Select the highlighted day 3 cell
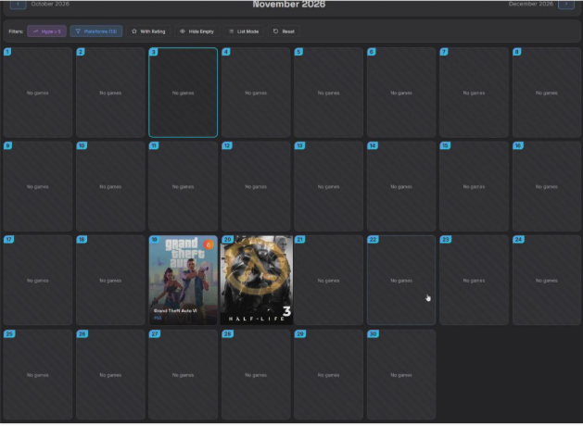 coord(183,93)
